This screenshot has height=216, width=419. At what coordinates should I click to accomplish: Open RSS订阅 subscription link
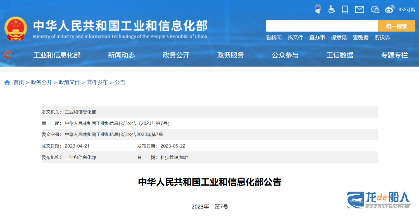tap(406, 10)
